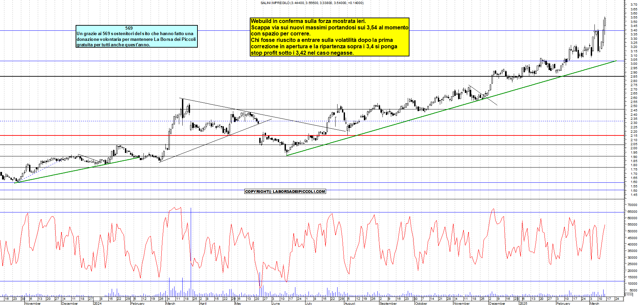638x305 pixels.
Task: Select the yellow Webuild commentary note
Action: (x=329, y=37)
